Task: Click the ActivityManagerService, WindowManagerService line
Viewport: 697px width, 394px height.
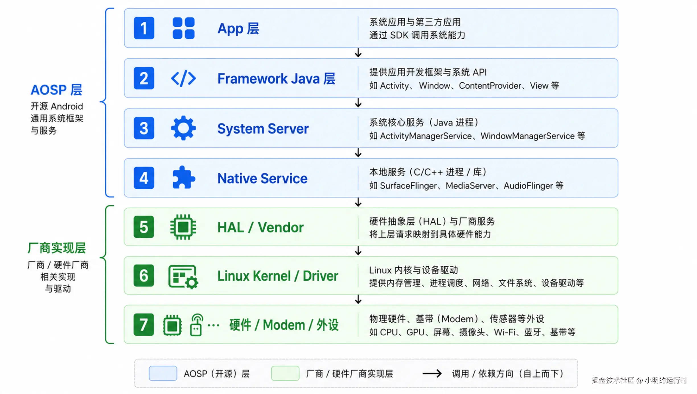Action: pos(477,136)
